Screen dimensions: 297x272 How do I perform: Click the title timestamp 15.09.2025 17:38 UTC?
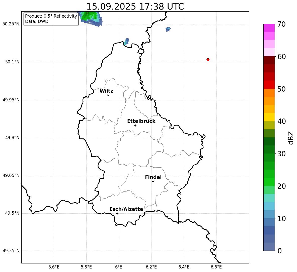[x=135, y=7]
